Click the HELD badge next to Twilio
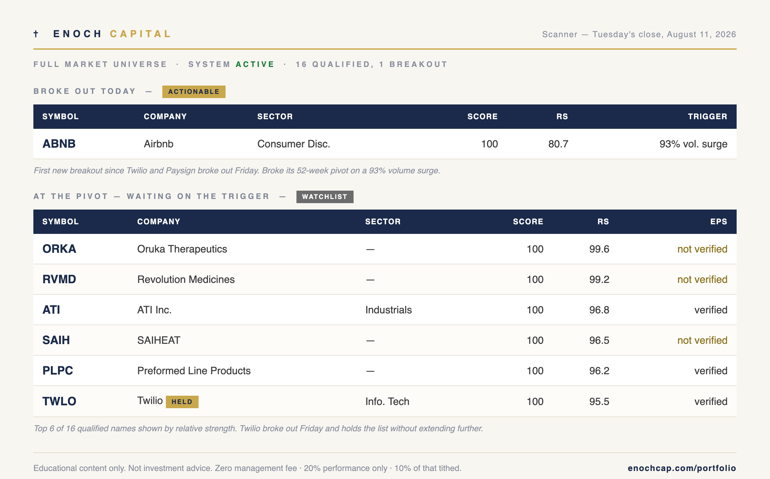Image resolution: width=770 pixels, height=479 pixels. (x=182, y=402)
